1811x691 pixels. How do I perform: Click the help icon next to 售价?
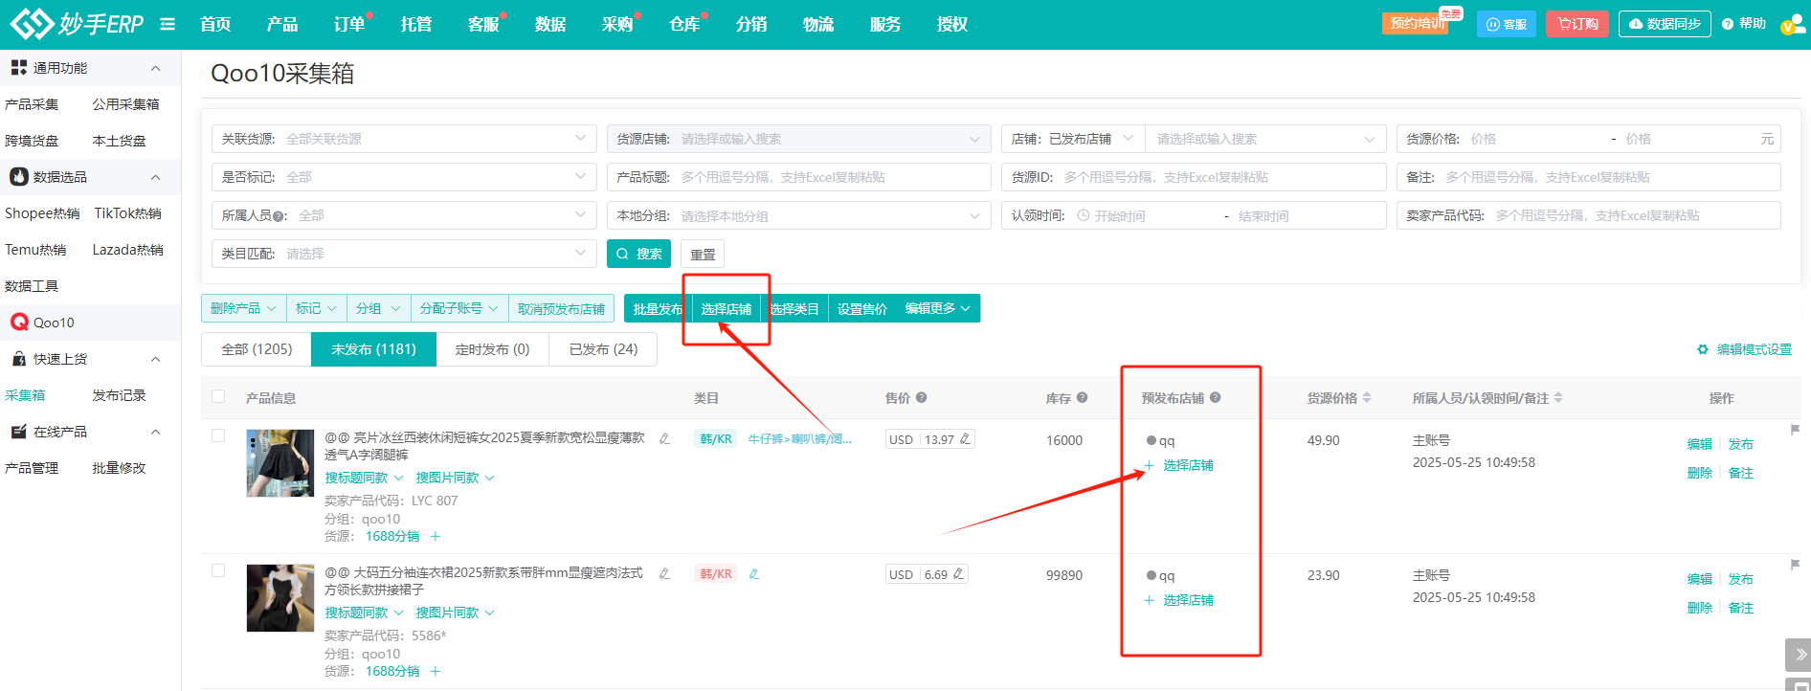pyautogui.click(x=921, y=397)
